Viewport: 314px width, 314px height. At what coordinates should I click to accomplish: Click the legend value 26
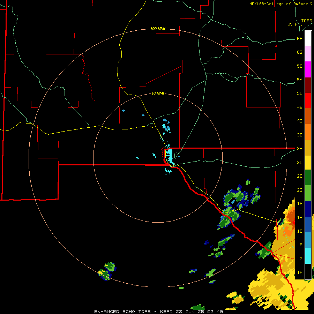pos(300,176)
